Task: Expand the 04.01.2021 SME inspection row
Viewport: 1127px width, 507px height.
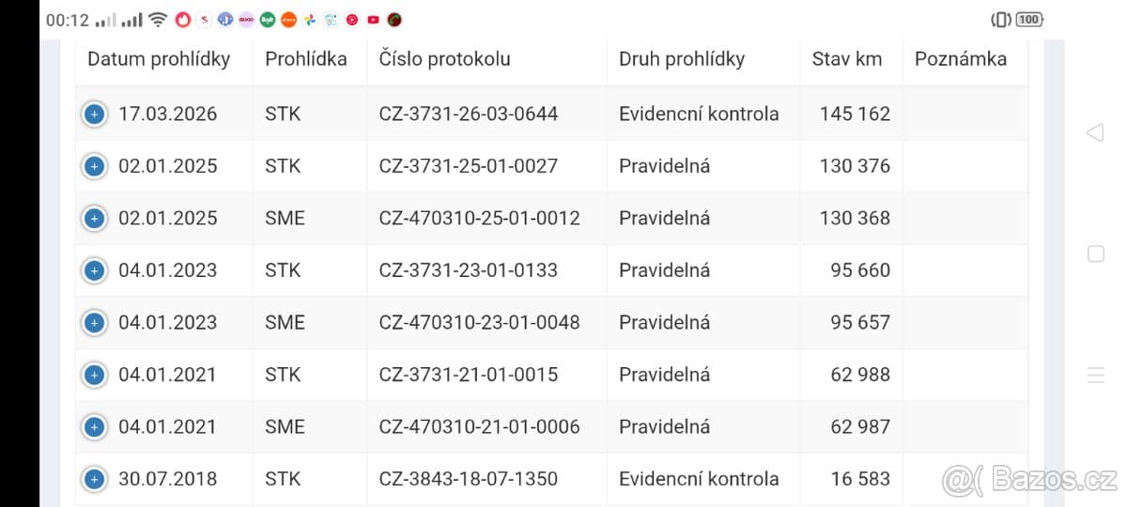Action: (x=94, y=427)
